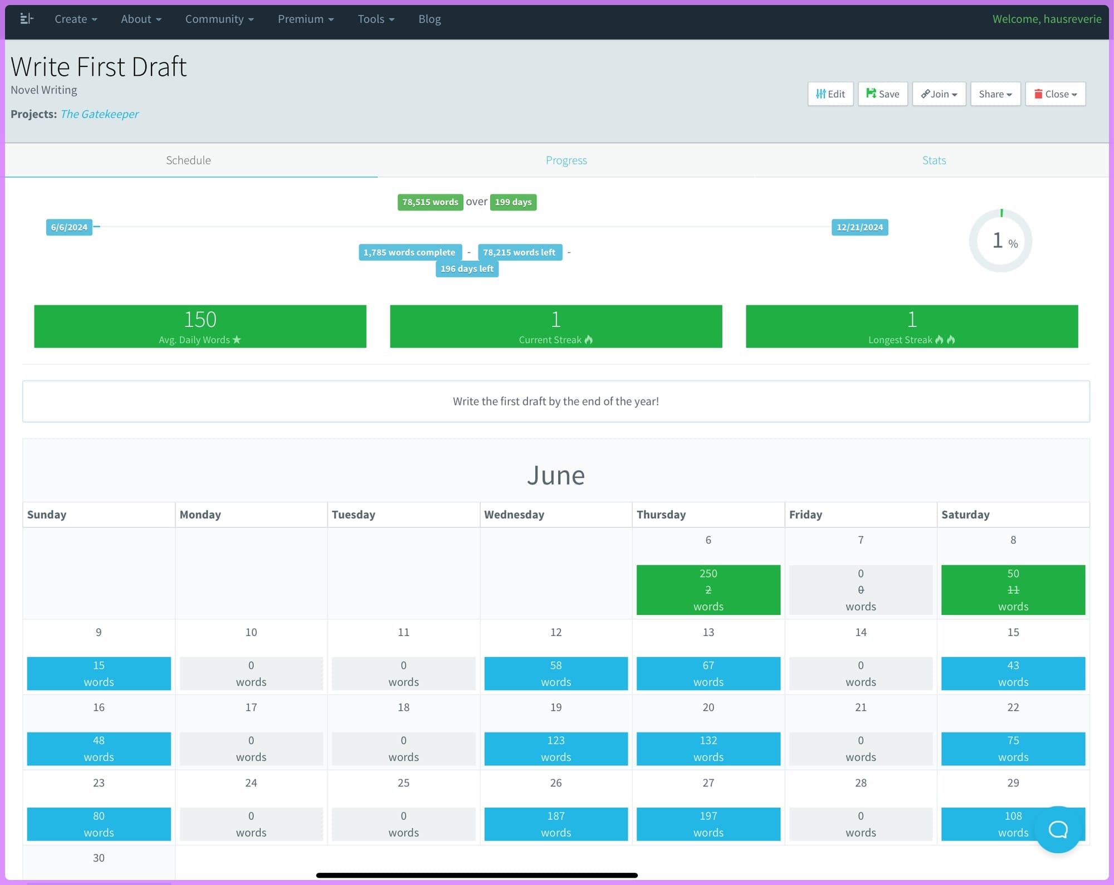The width and height of the screenshot is (1114, 885).
Task: Expand the Create menu in navbar
Action: (x=76, y=19)
